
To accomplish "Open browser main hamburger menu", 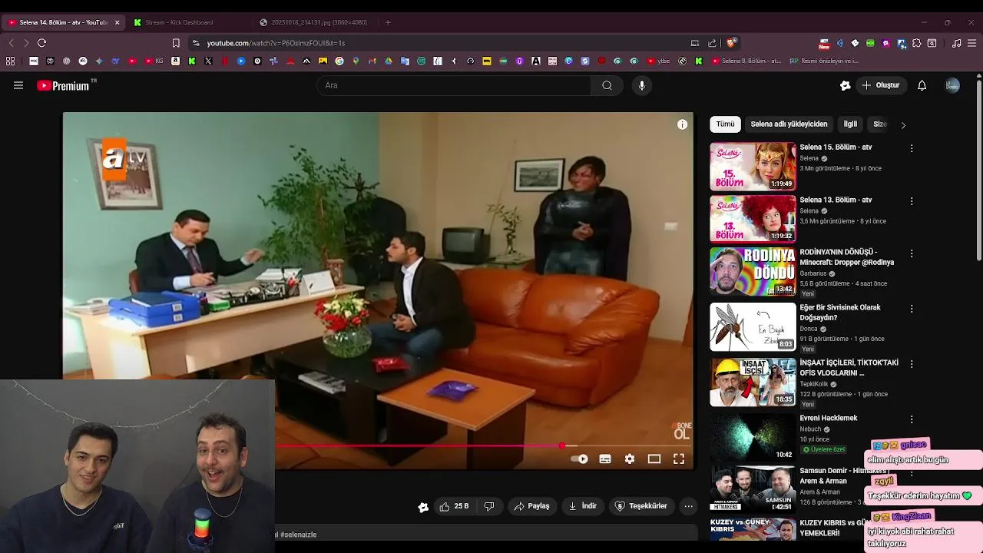I will 971,43.
